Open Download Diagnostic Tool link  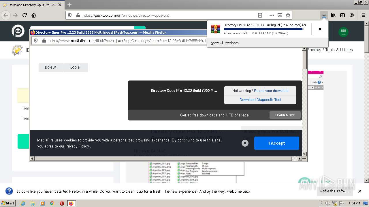260,99
